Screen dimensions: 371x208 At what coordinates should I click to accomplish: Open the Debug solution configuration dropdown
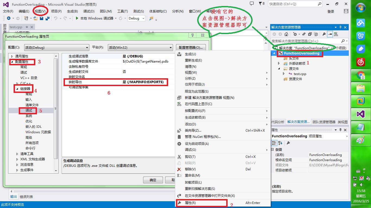(136, 18)
